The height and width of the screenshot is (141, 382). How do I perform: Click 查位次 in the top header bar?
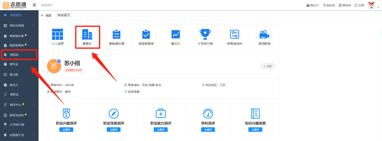point(313,5)
